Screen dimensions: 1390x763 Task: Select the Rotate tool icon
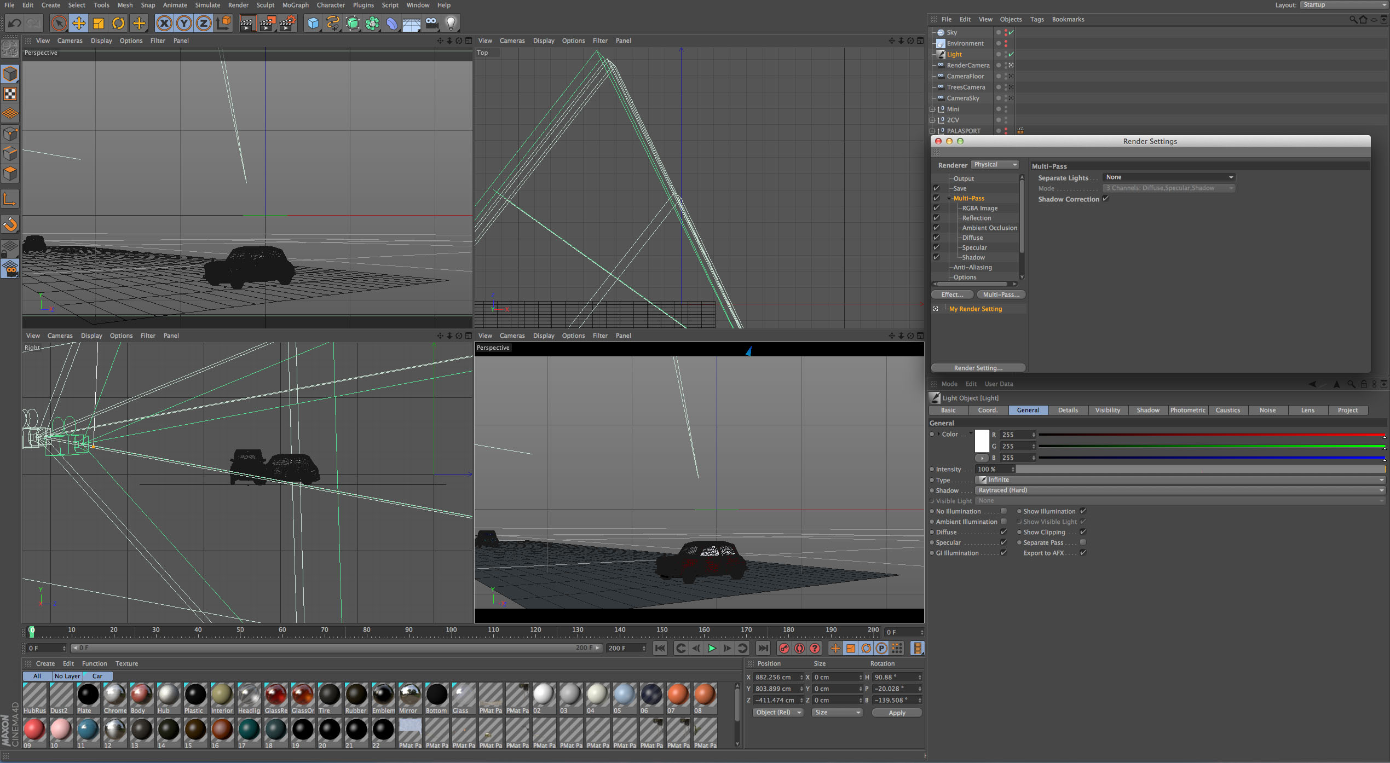[x=118, y=23]
